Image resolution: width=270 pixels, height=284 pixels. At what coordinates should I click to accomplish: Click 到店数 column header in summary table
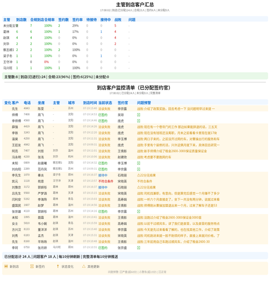[22, 20]
